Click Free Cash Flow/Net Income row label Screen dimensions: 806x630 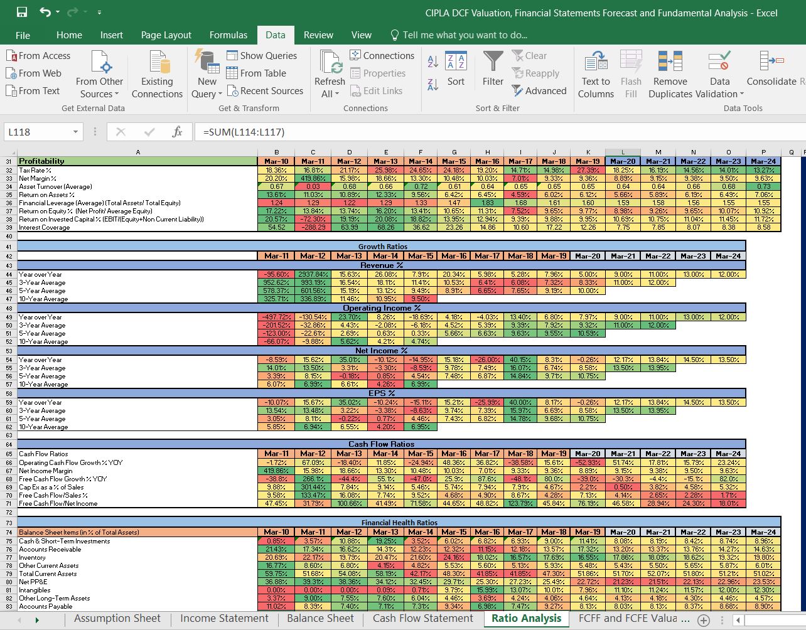click(x=58, y=503)
